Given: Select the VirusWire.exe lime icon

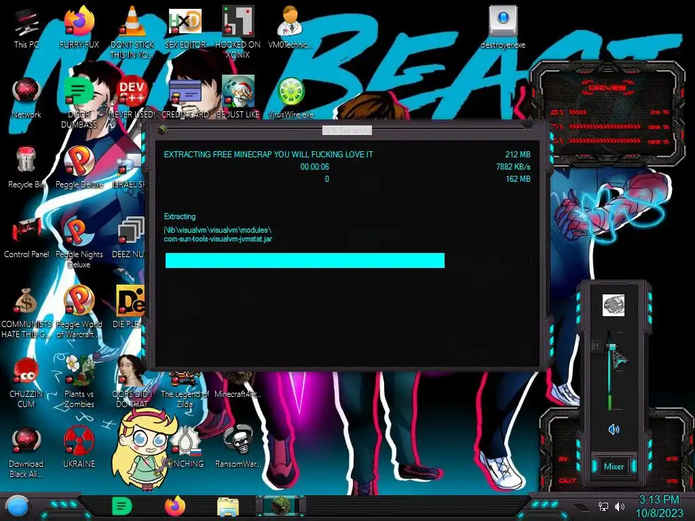Looking at the screenshot, I should coord(290,98).
